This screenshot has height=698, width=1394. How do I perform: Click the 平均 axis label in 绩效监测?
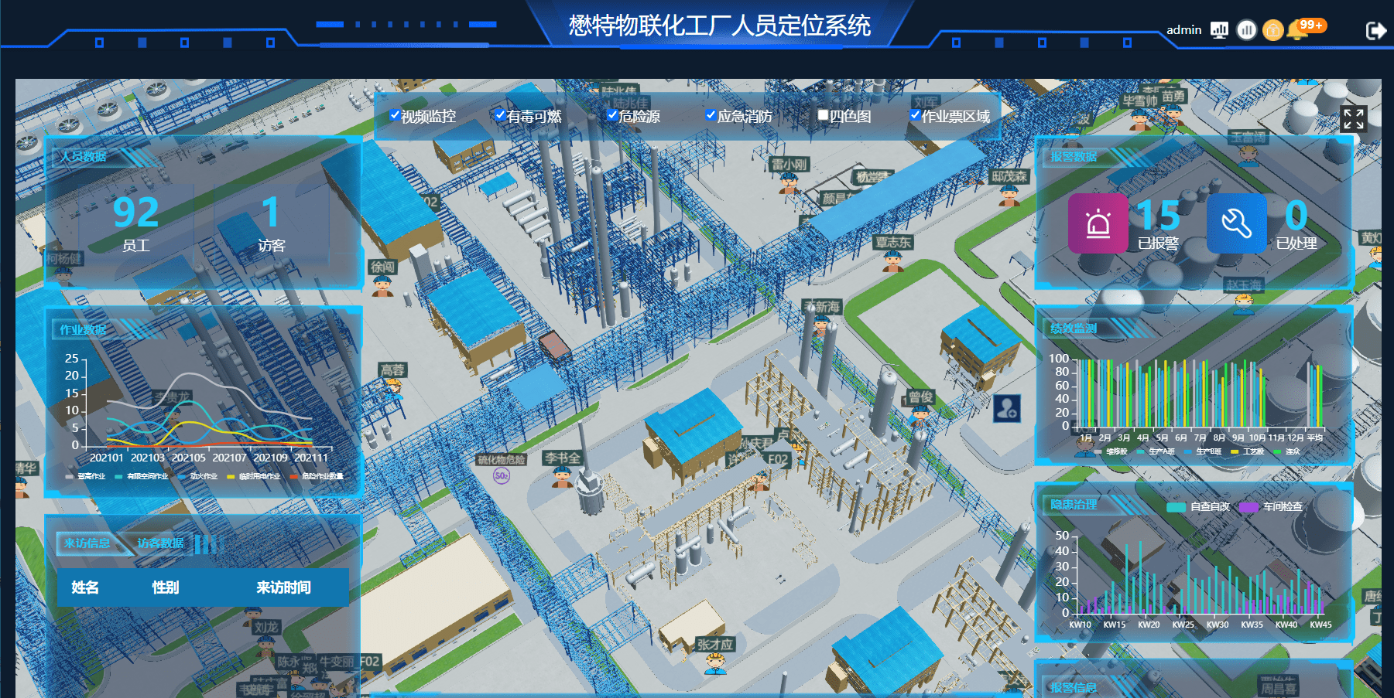(x=1315, y=438)
